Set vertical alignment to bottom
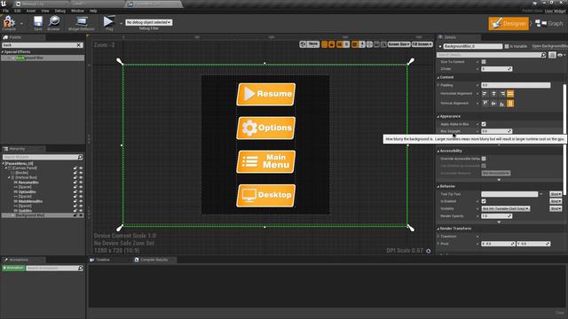The width and height of the screenshot is (568, 319). [x=501, y=104]
